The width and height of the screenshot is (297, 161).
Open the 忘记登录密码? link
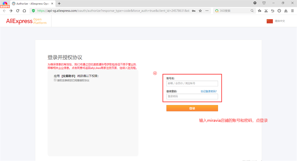coord(209,91)
